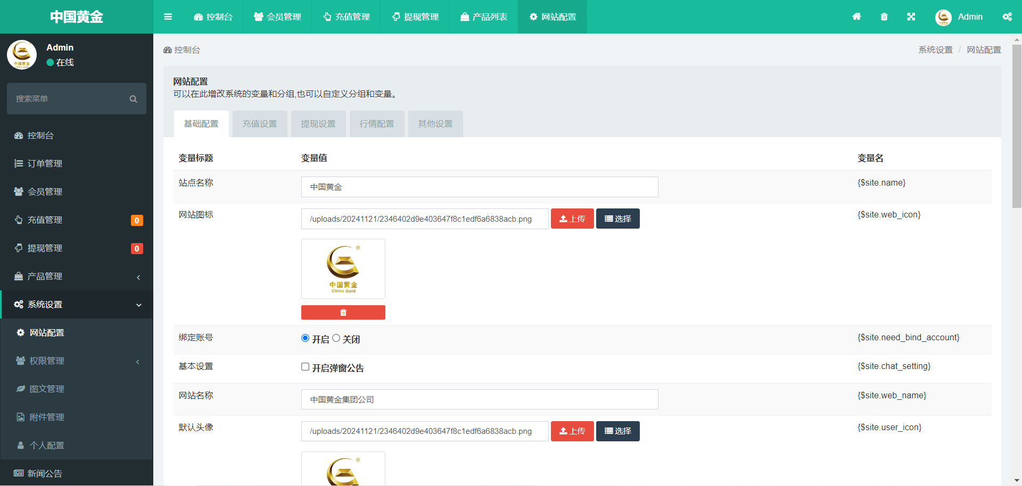
Task: Click the 站点名称 input field
Action: tap(479, 187)
